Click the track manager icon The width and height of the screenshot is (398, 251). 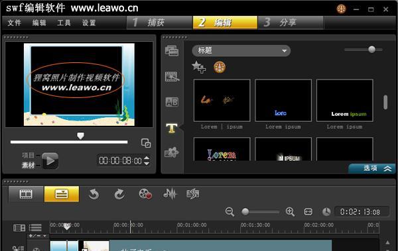(x=35, y=228)
